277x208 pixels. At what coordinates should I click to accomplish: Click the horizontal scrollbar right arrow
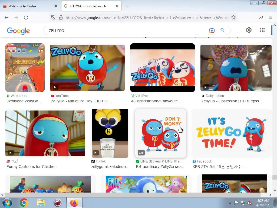coord(270,195)
